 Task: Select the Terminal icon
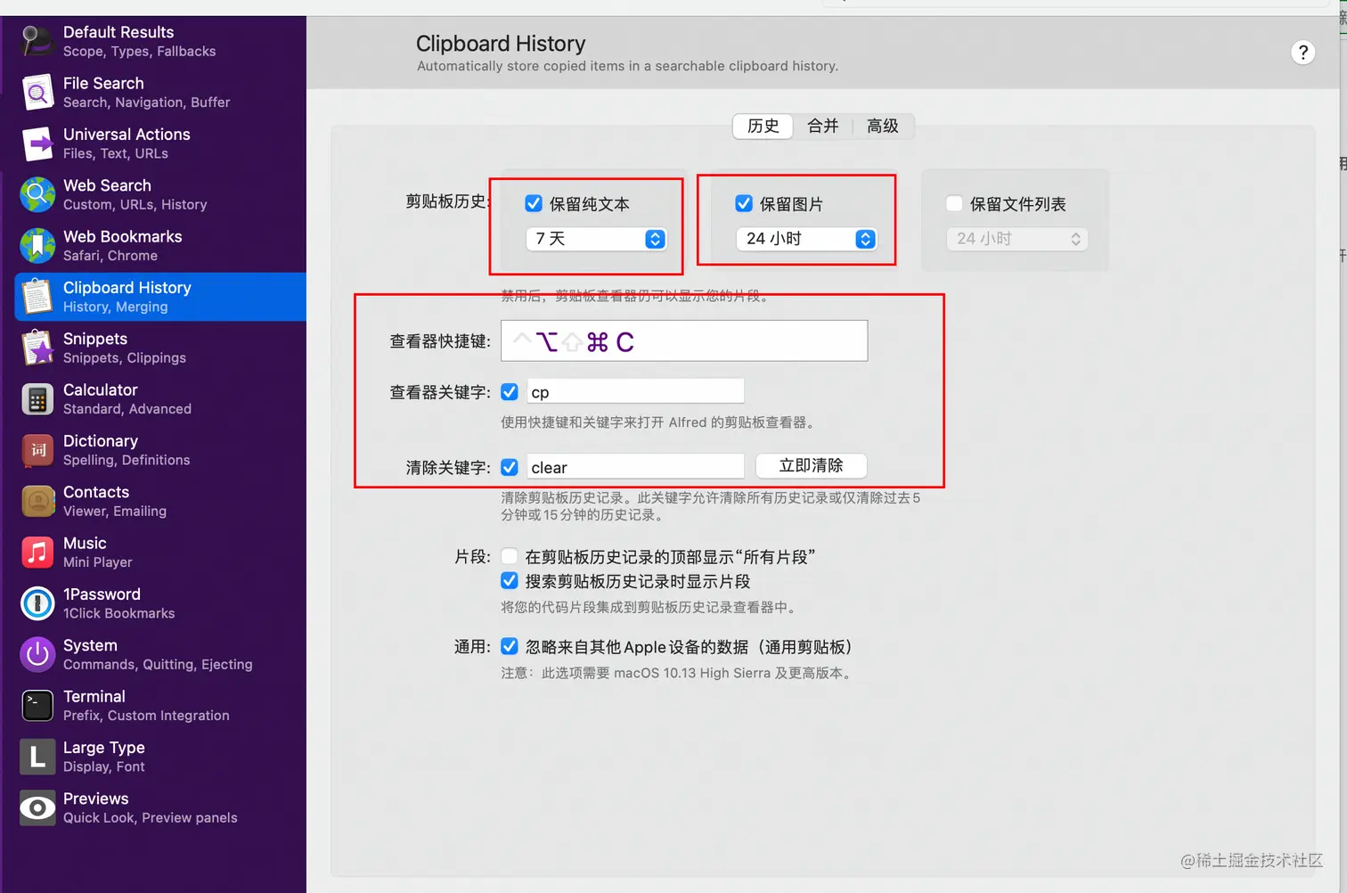tap(37, 706)
